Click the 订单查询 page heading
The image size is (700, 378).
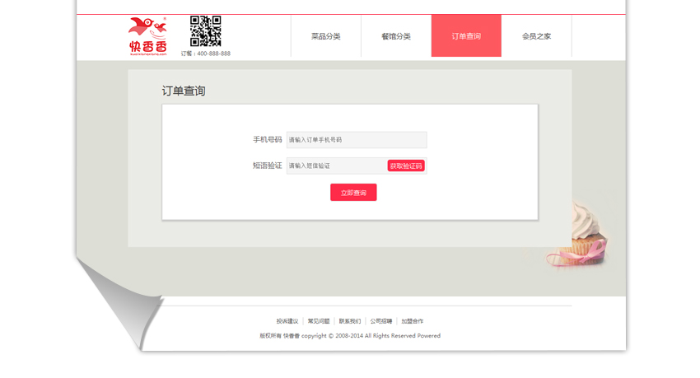[x=183, y=91]
